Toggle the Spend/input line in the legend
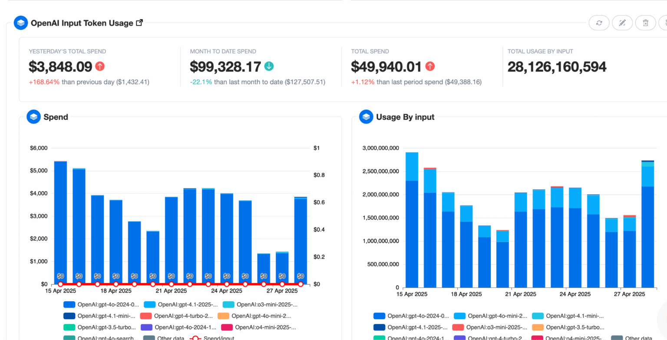The height and width of the screenshot is (340, 667). (x=215, y=338)
